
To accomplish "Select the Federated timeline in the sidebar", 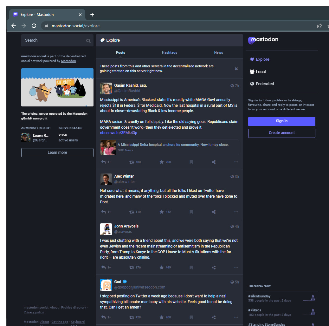I will click(264, 84).
